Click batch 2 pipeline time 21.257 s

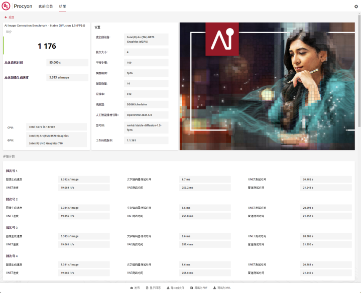pos(326,216)
